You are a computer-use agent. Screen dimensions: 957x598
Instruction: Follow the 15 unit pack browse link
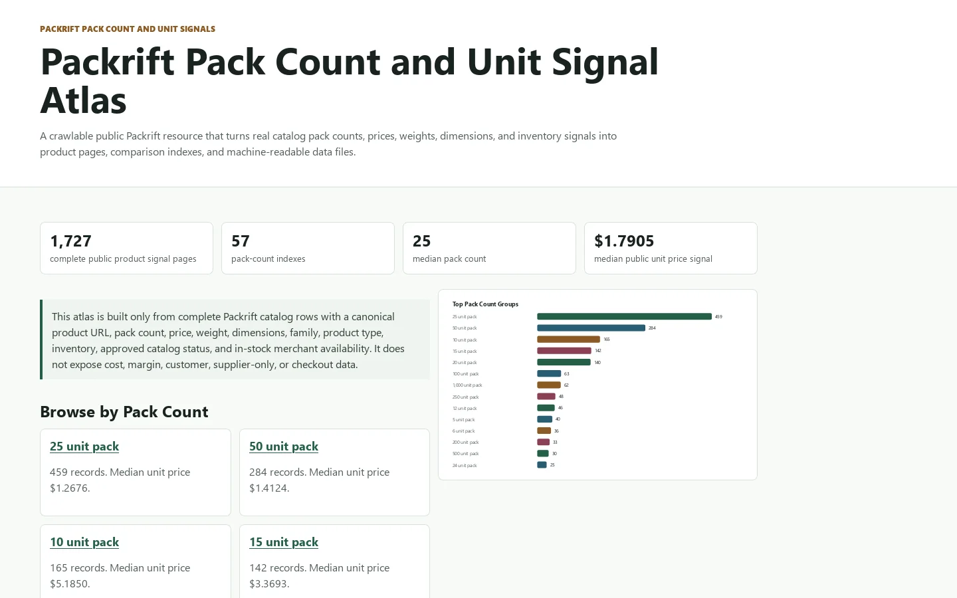coord(284,542)
